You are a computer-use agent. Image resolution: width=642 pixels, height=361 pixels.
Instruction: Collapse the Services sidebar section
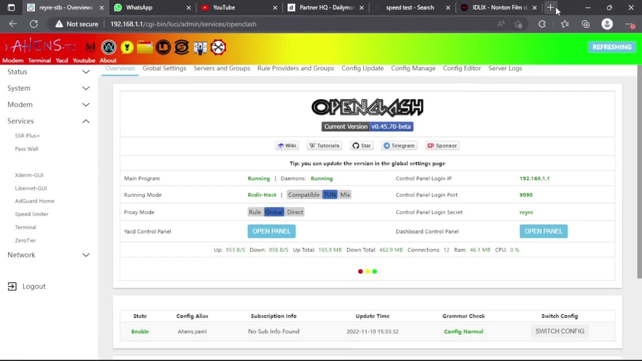(49, 121)
